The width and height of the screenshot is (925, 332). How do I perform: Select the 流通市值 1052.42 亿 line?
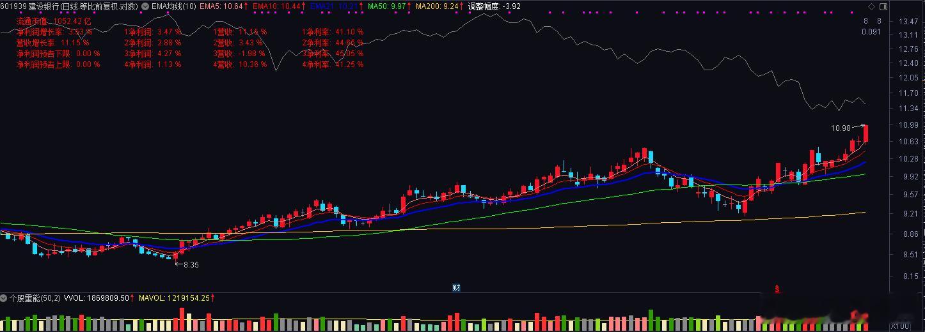click(x=54, y=21)
